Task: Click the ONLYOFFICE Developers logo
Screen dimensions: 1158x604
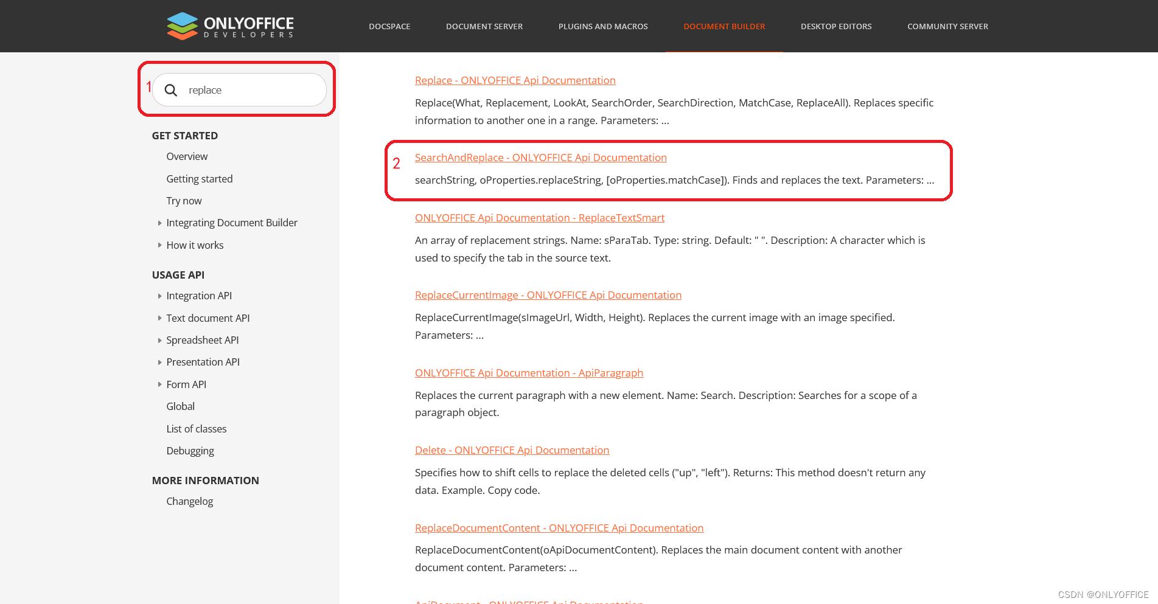Action: pos(230,26)
